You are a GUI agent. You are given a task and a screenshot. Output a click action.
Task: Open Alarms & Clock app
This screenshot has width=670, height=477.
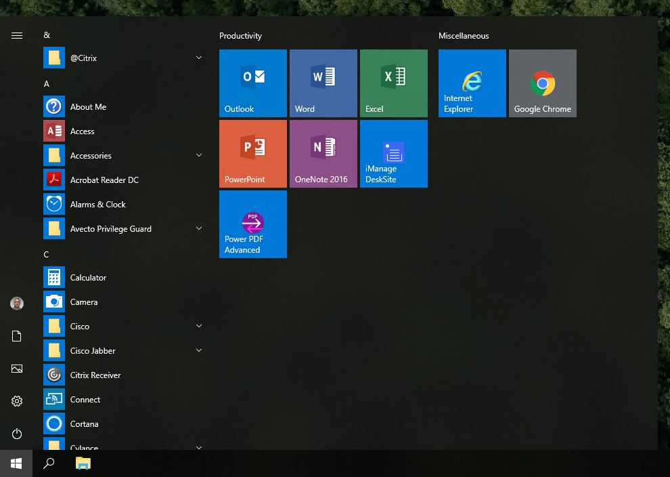124,204
